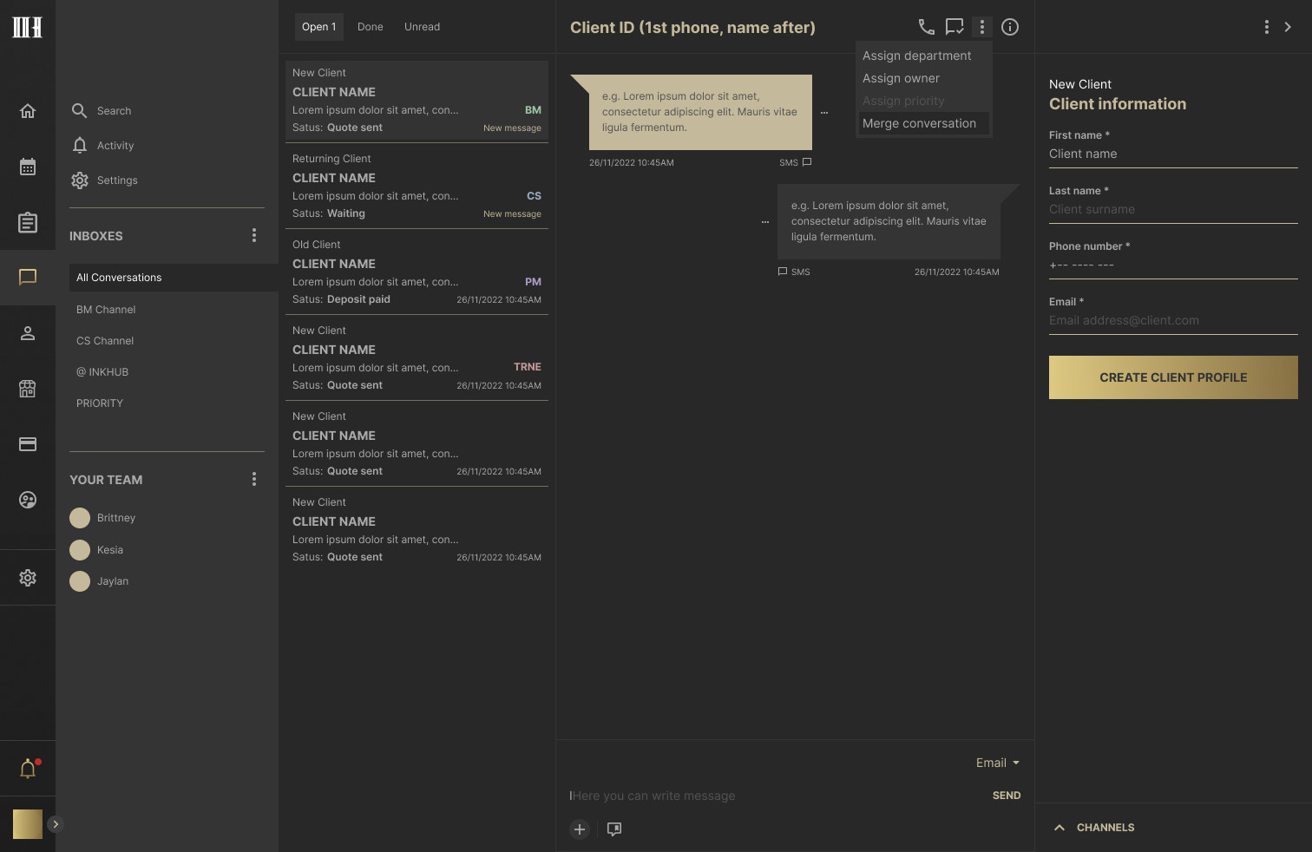Click the First name input field
This screenshot has width=1312, height=852.
[1173, 154]
